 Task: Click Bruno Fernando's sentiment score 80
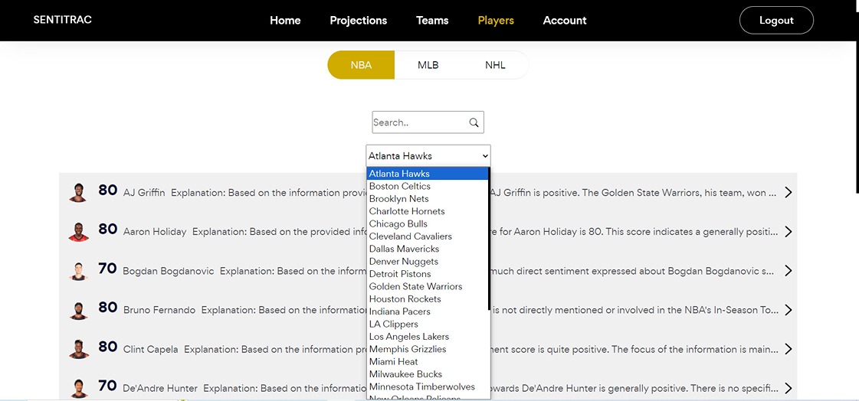[108, 308]
